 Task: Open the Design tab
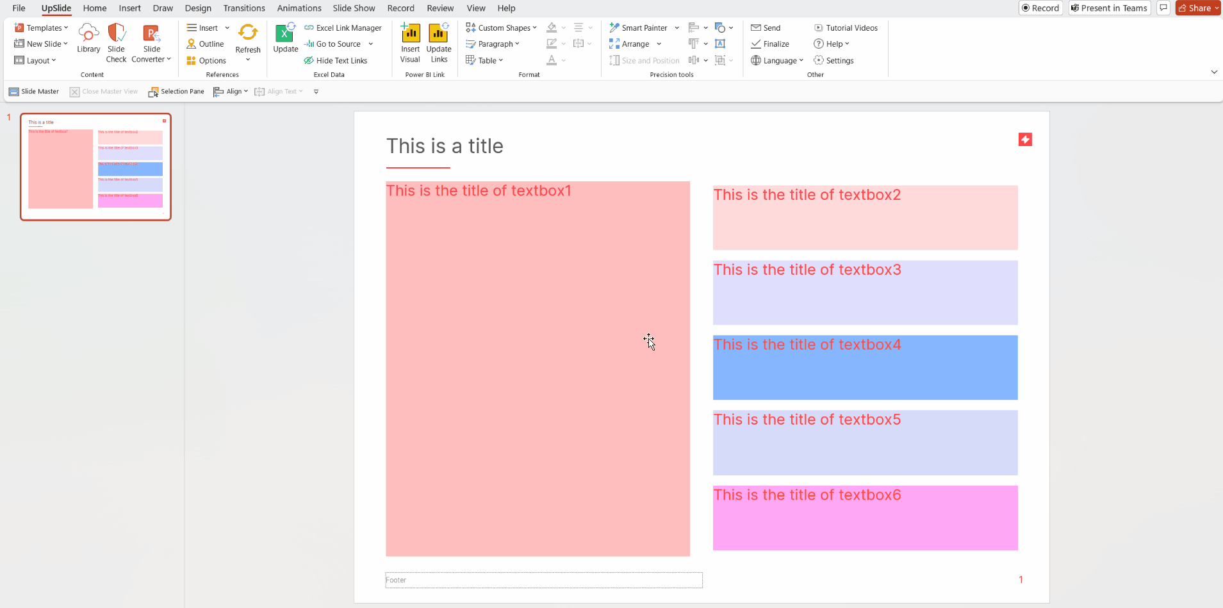198,8
